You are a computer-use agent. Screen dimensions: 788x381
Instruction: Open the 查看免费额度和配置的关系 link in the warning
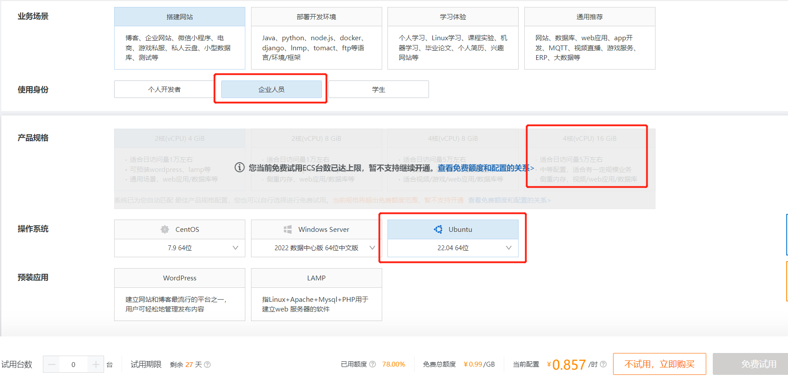coord(486,168)
